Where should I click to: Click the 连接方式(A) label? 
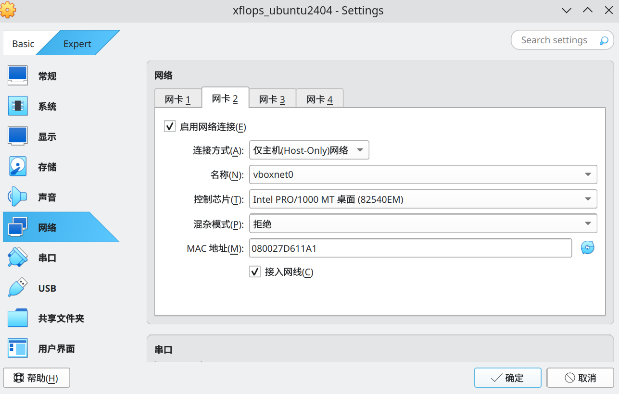pyautogui.click(x=218, y=150)
